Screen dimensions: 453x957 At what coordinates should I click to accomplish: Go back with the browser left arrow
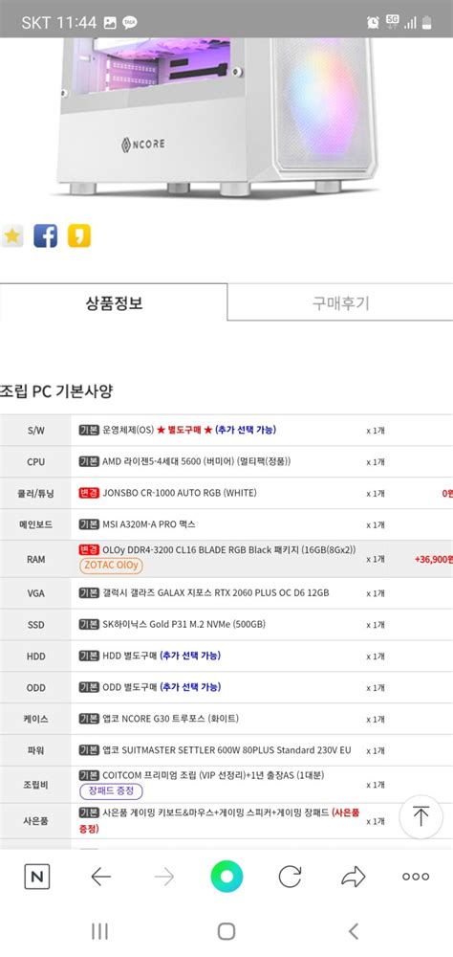(x=100, y=877)
